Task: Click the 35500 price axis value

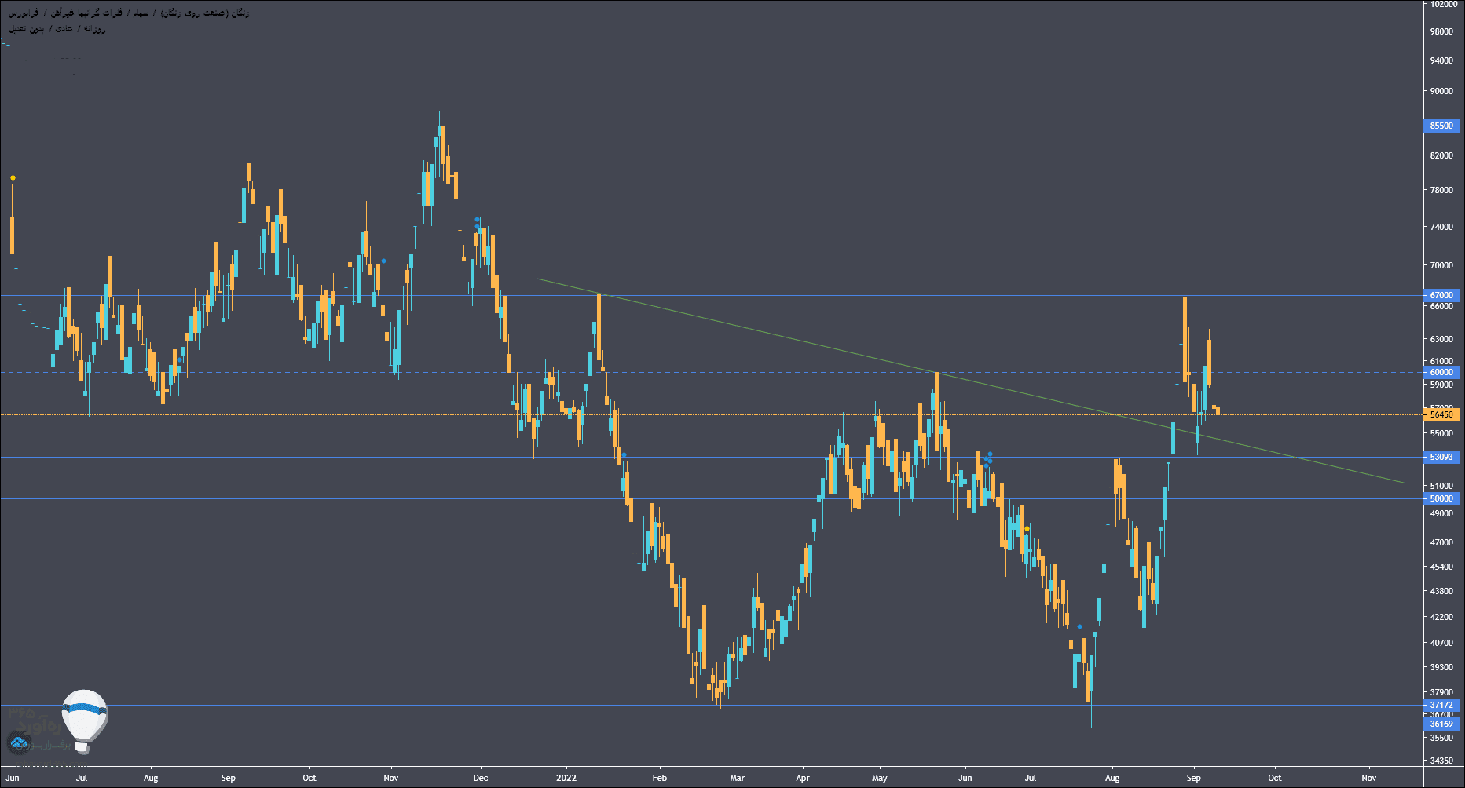Action: [1442, 738]
